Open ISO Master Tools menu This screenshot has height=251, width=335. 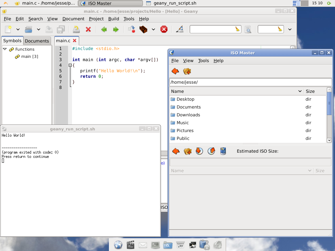(x=203, y=60)
